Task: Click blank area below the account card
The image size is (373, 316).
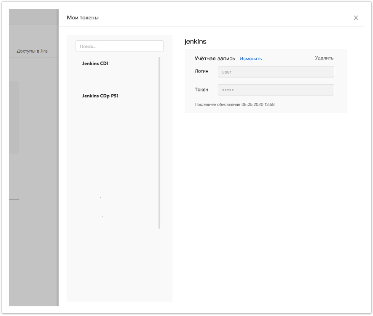Action: [x=266, y=190]
